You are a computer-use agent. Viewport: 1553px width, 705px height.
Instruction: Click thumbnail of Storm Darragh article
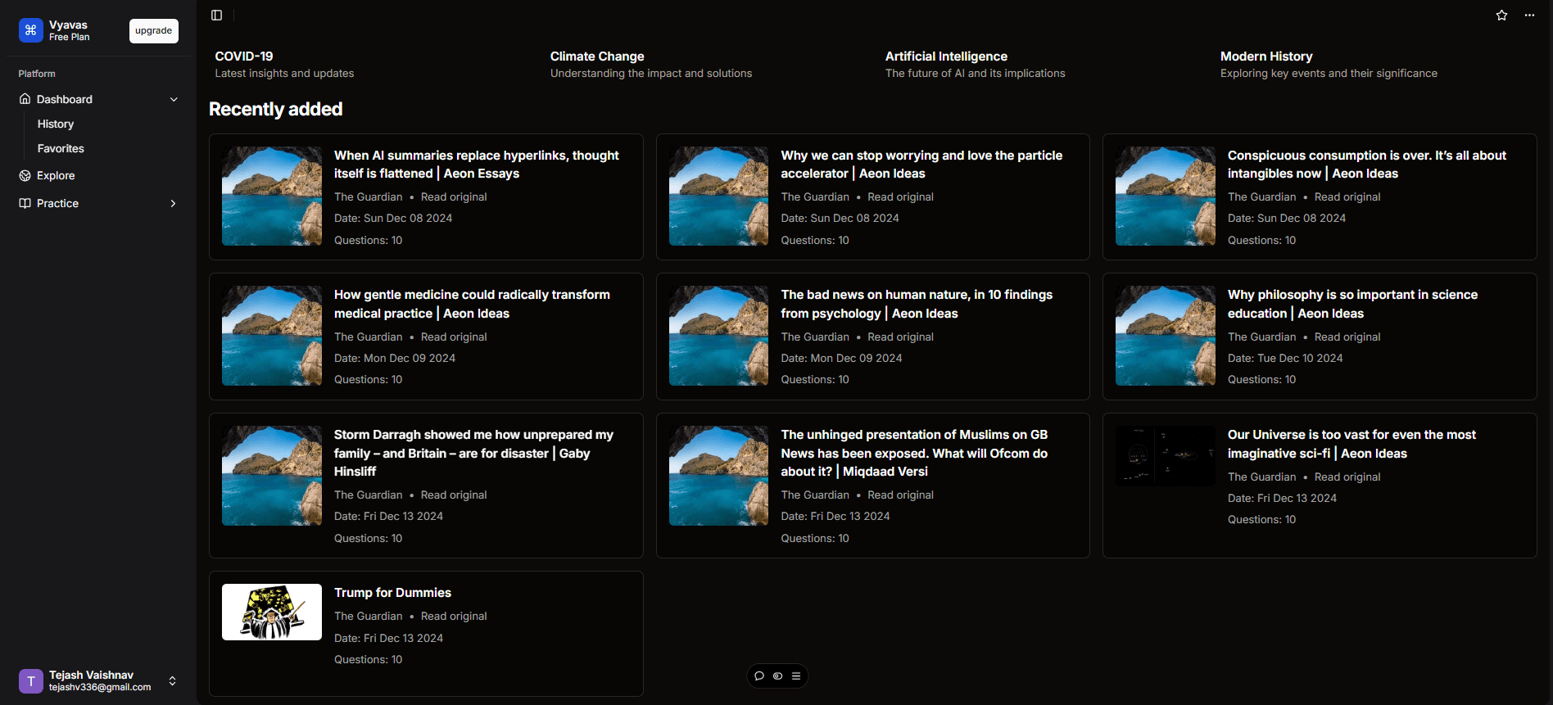click(272, 476)
